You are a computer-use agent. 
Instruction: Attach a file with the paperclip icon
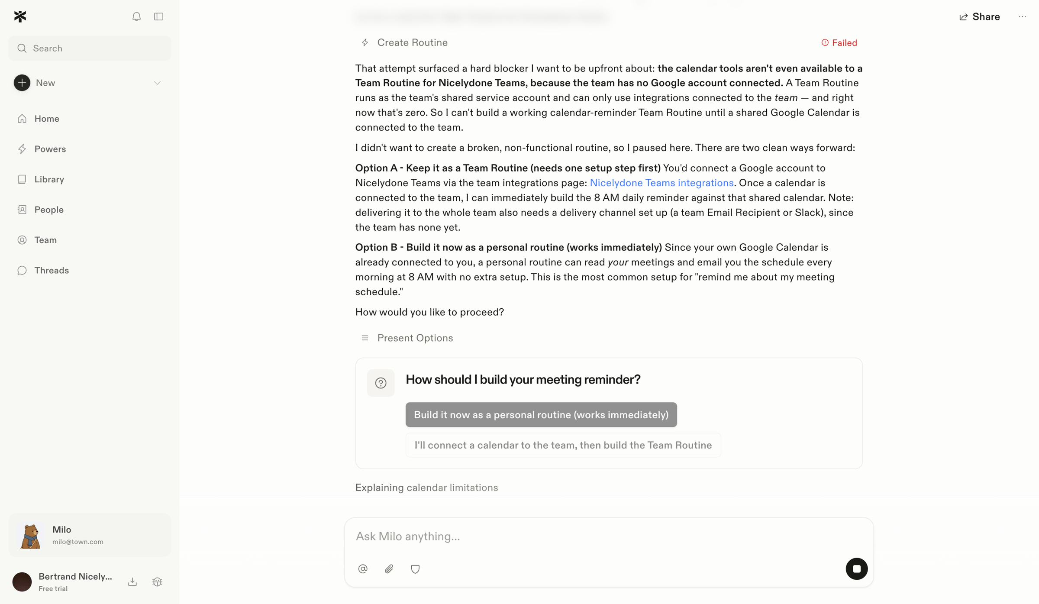(389, 568)
